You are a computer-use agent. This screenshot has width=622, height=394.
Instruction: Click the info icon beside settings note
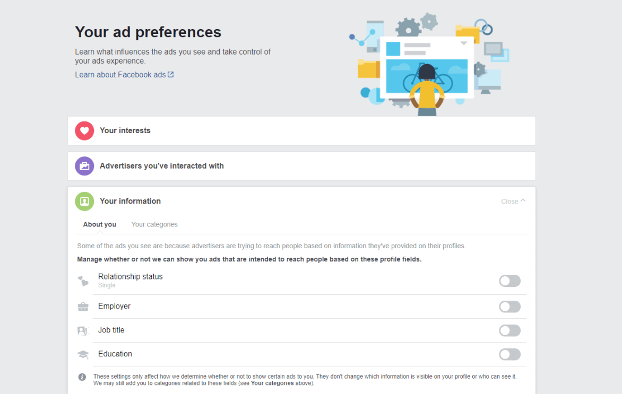coord(82,377)
